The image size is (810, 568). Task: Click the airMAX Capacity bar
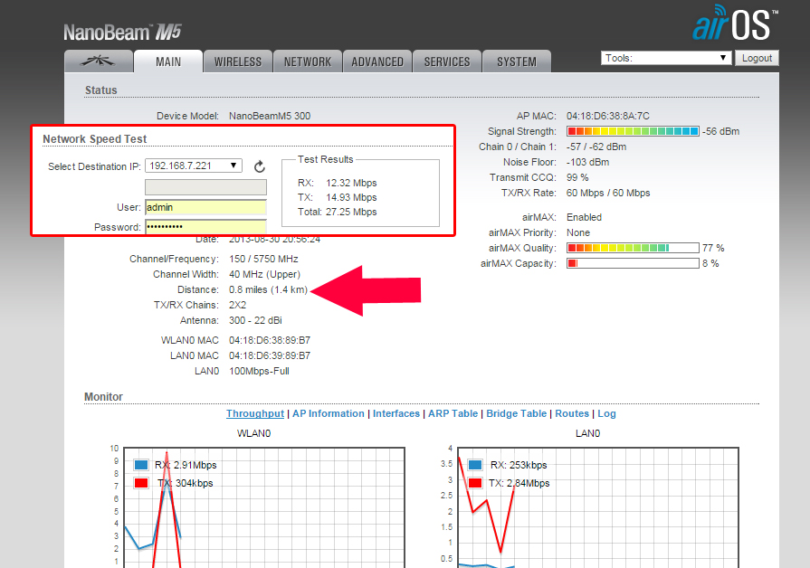point(633,263)
